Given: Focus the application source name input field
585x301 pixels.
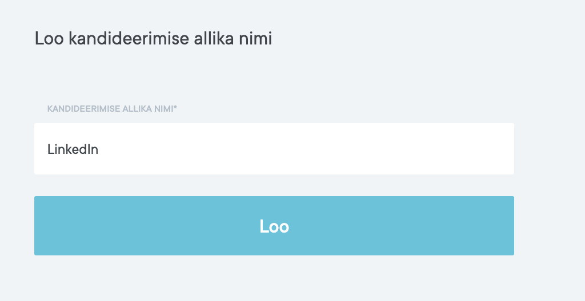Looking at the screenshot, I should (x=274, y=149).
